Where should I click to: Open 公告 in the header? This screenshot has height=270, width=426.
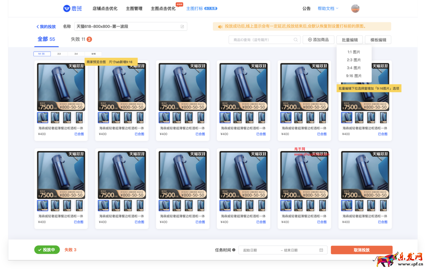click(x=306, y=8)
